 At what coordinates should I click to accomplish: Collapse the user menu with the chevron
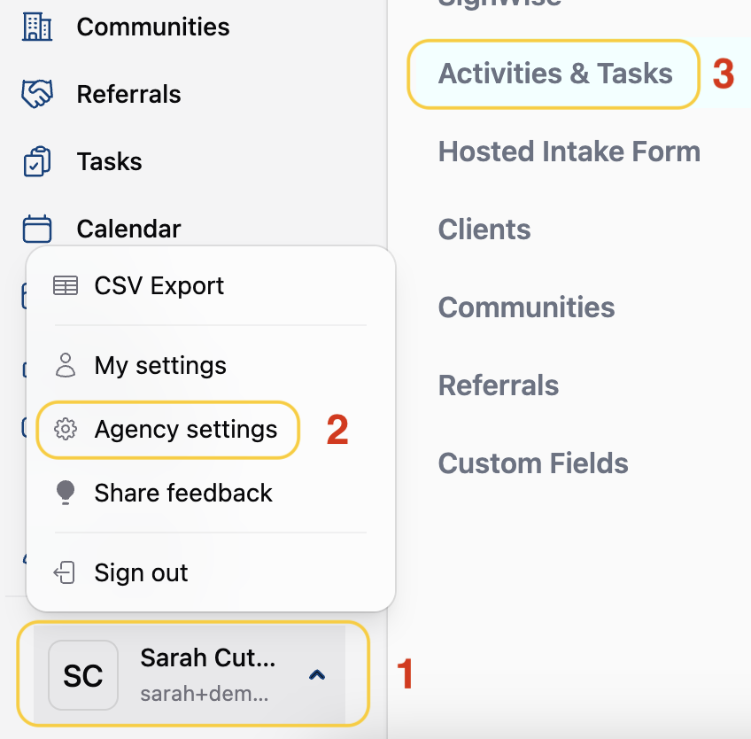pos(317,675)
